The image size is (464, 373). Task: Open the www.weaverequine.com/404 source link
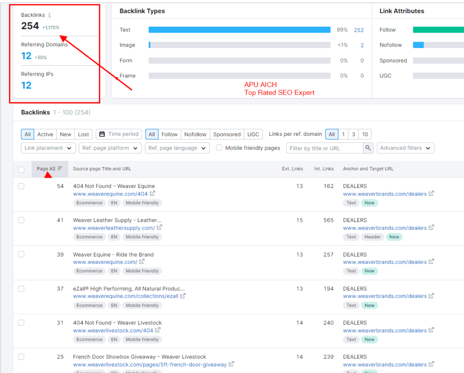(110, 194)
